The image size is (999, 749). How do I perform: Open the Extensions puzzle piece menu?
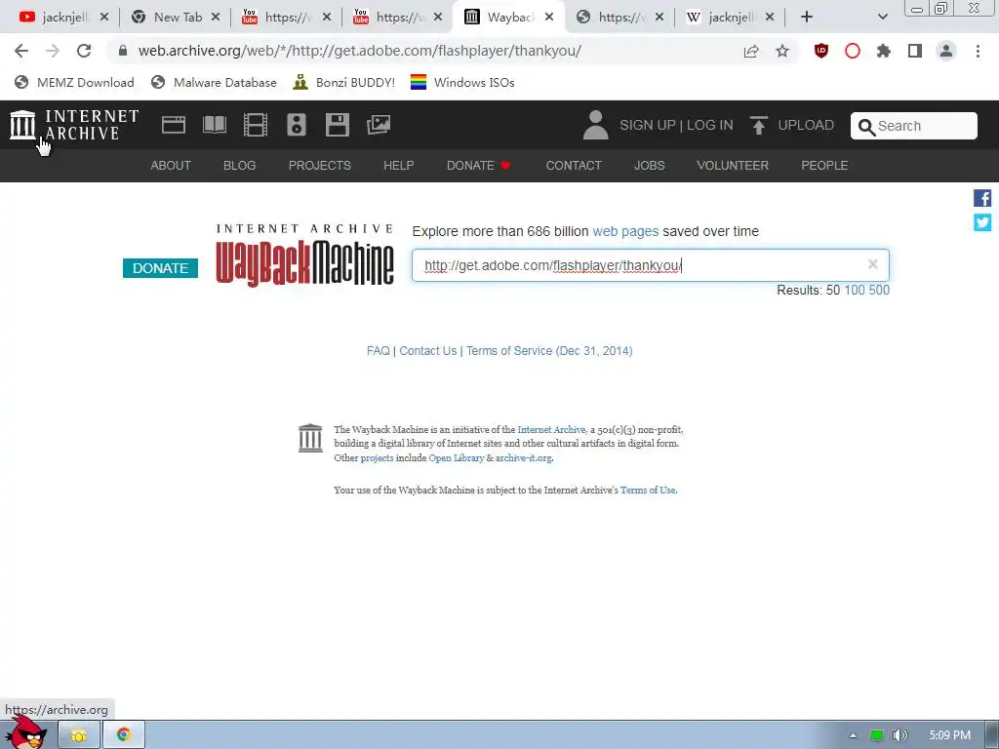[x=884, y=51]
